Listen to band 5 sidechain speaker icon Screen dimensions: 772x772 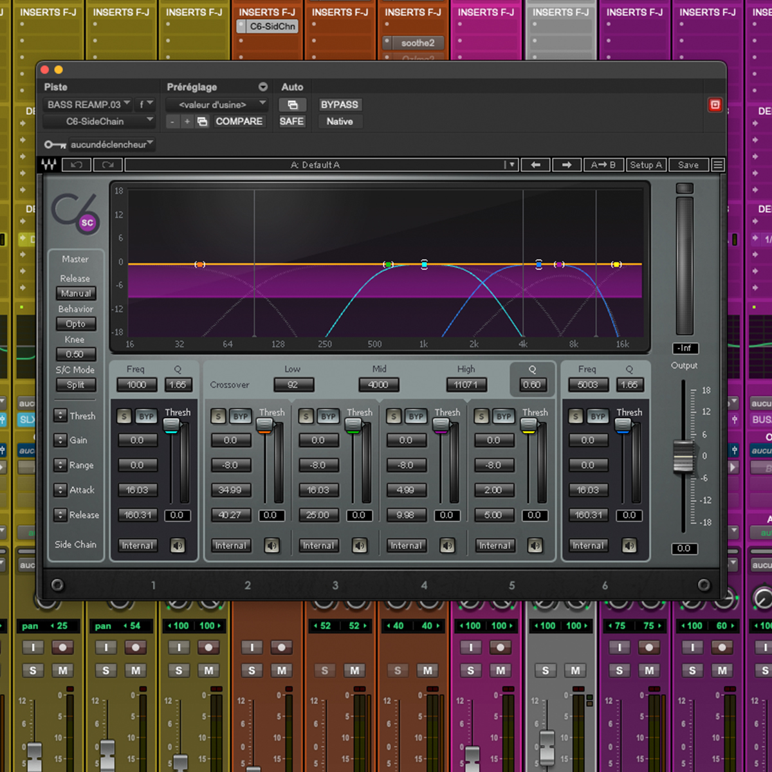[535, 546]
